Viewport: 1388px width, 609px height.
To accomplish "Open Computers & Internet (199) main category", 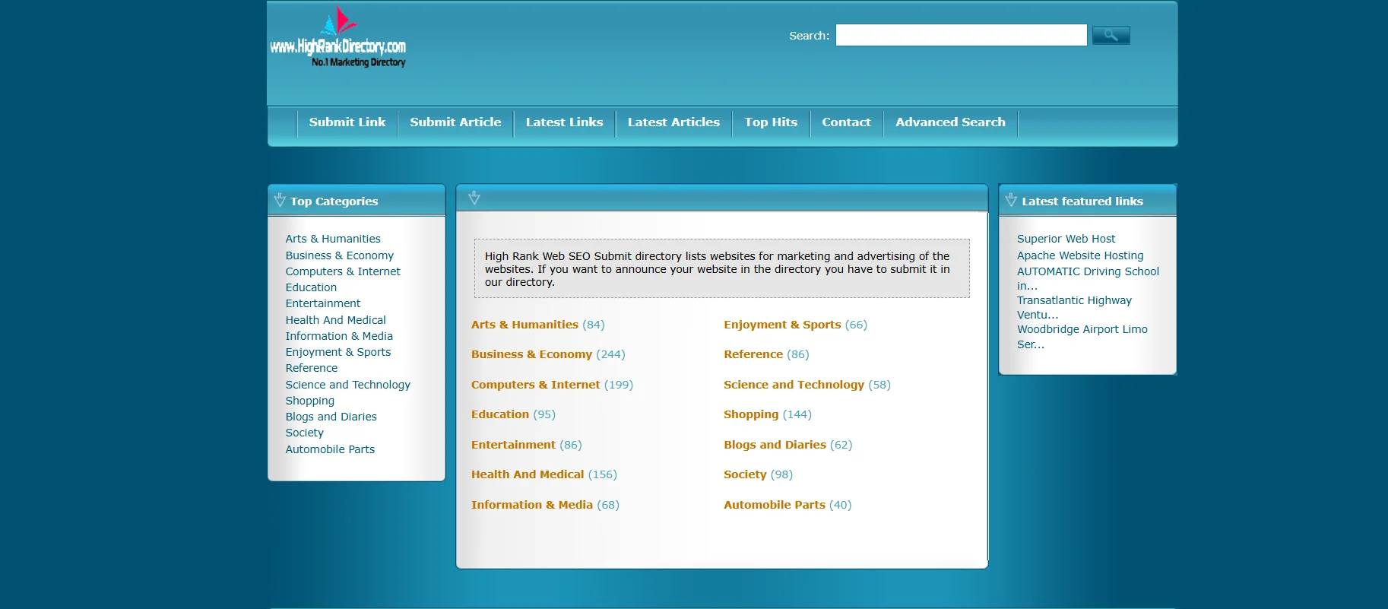I will point(535,385).
